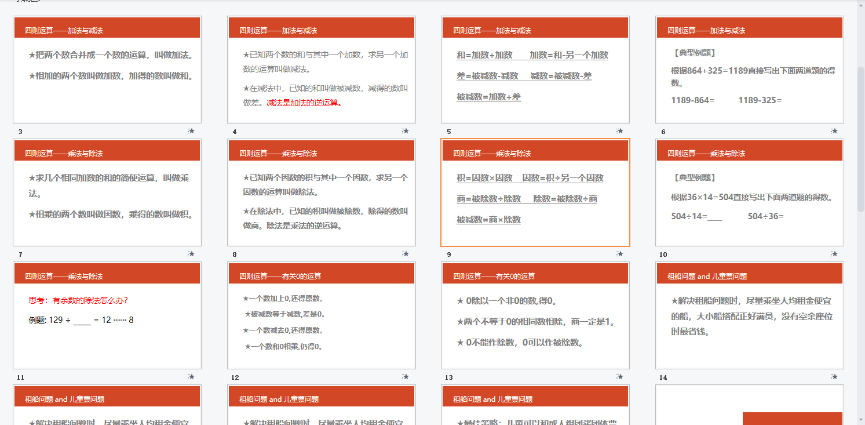
Task: Select slide 10 with example 36×14=504
Action: tap(750, 192)
